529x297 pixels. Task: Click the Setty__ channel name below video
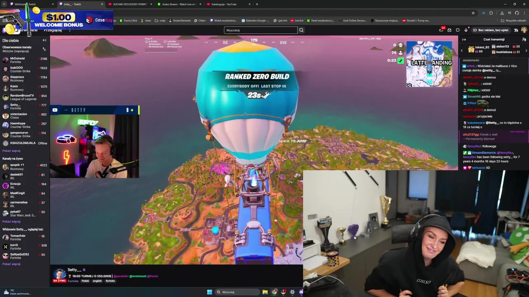pyautogui.click(x=74, y=270)
